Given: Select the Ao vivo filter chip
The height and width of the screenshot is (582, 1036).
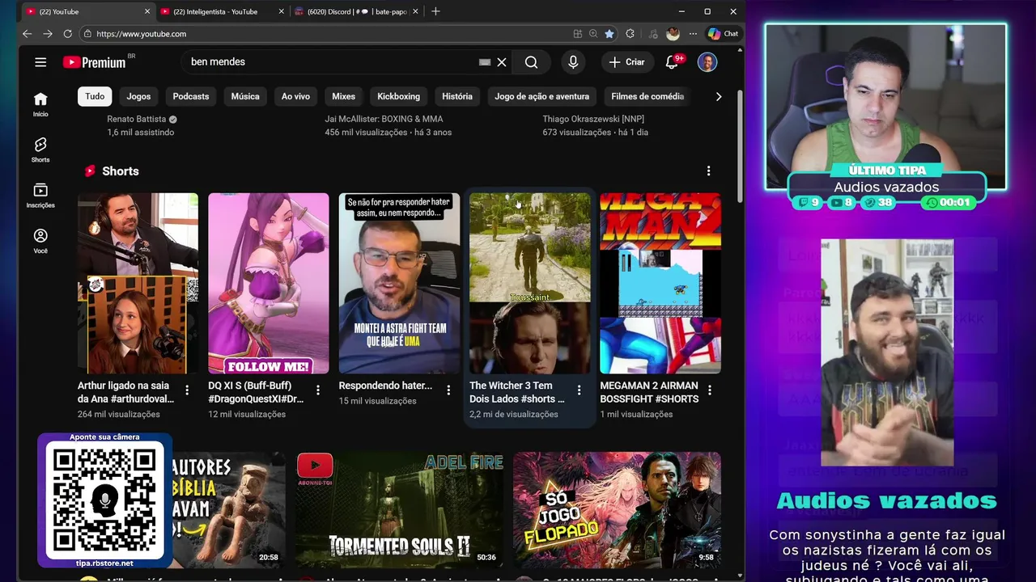Looking at the screenshot, I should point(295,96).
